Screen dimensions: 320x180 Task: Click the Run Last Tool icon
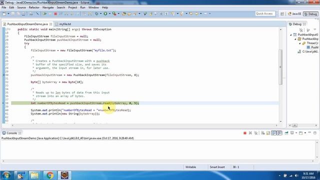click(x=114, y=13)
